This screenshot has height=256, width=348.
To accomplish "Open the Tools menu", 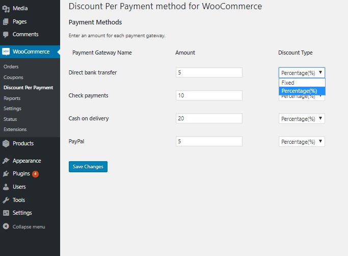I will [x=19, y=200].
